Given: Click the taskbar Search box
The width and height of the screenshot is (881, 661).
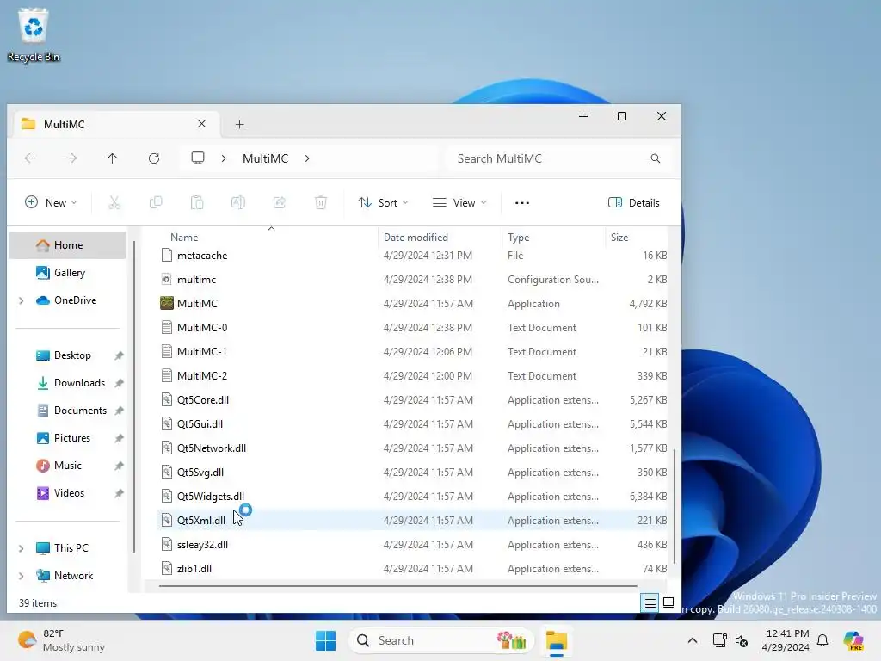Looking at the screenshot, I should tap(441, 640).
